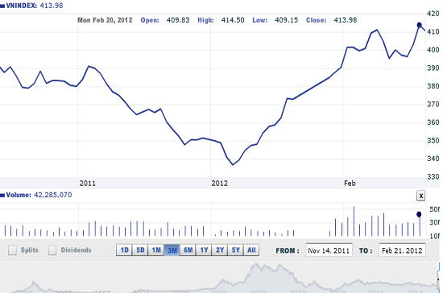Close the Volume panel with X button

point(421,196)
